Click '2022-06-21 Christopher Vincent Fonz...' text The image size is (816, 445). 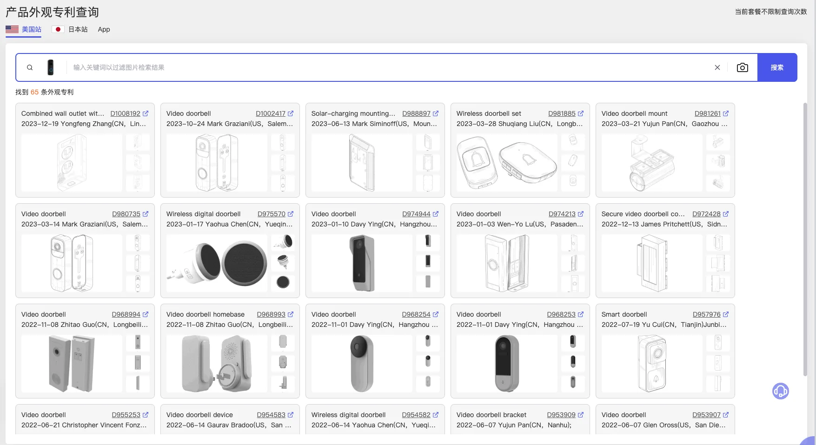(x=84, y=425)
